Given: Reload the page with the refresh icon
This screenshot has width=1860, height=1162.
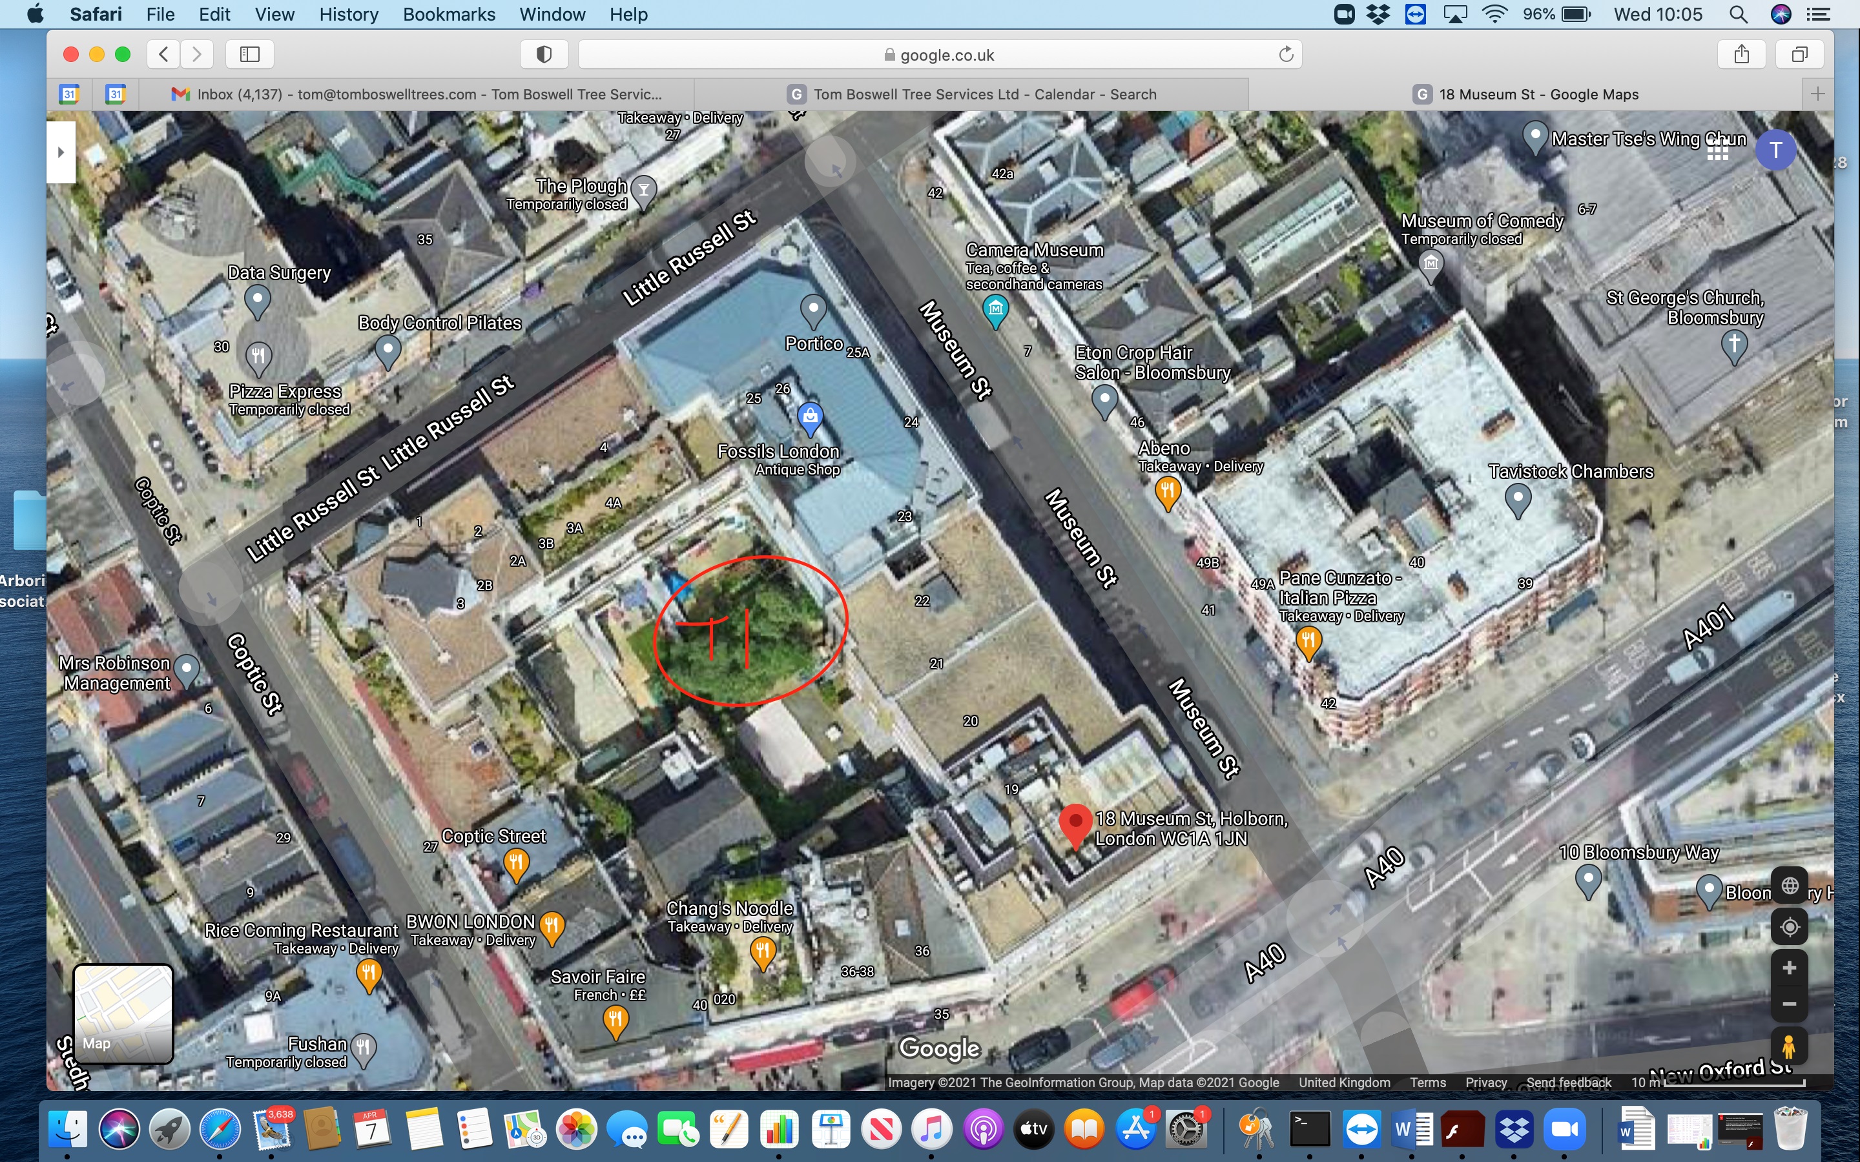Looking at the screenshot, I should [x=1286, y=55].
